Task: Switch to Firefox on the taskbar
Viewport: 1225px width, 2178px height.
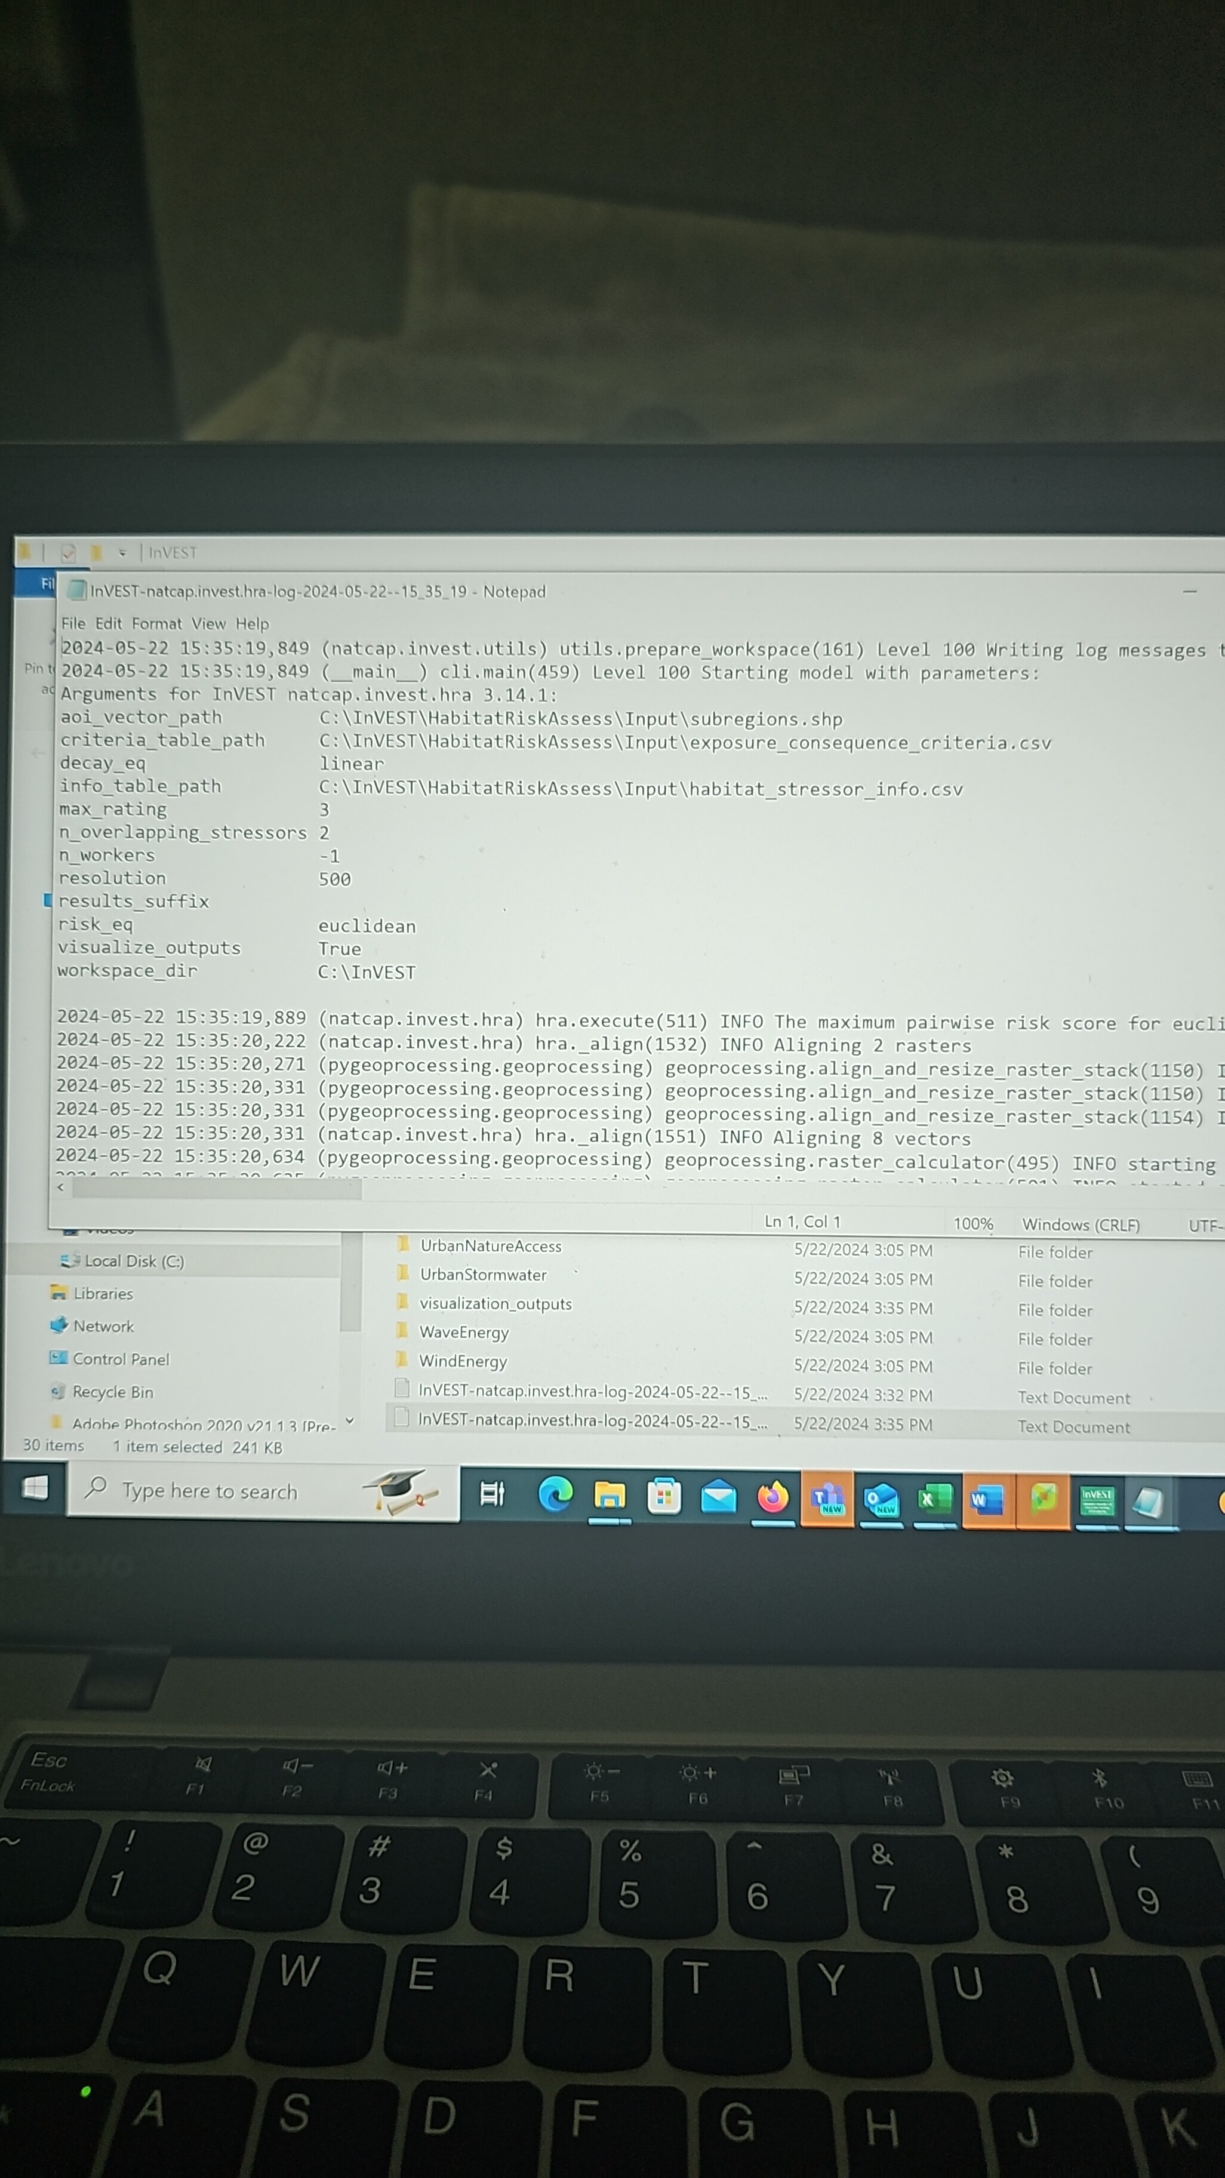Action: click(x=772, y=1498)
